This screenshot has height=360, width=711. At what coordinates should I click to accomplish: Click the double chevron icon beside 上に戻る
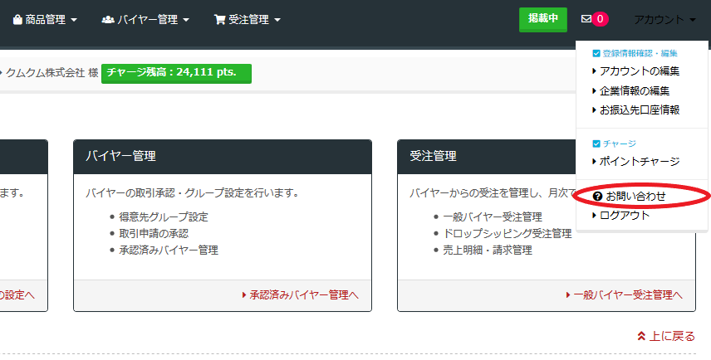coord(641,336)
